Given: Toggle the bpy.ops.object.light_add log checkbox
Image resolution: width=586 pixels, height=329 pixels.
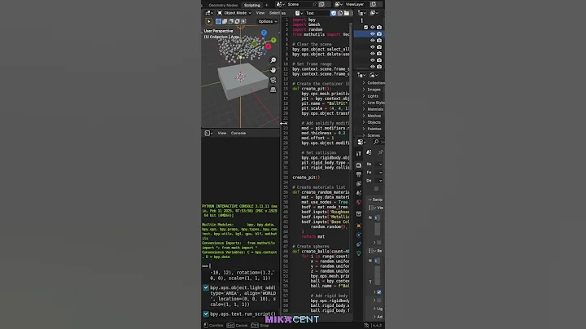Looking at the screenshot, I should (206, 288).
